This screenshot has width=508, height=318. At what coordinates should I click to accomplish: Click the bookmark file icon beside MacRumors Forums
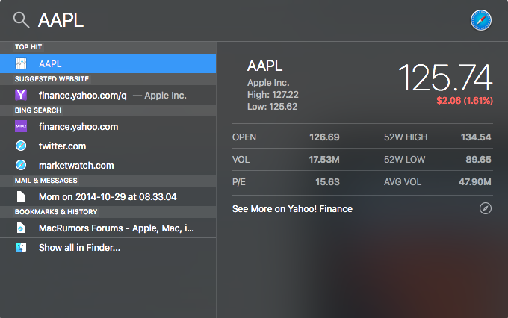[x=21, y=228]
